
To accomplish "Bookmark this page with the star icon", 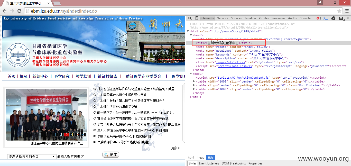I will click(x=339, y=11).
